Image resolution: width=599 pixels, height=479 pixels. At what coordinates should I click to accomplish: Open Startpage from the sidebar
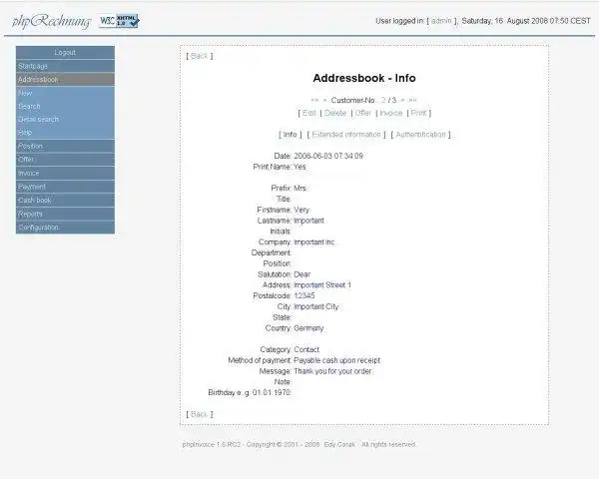65,66
